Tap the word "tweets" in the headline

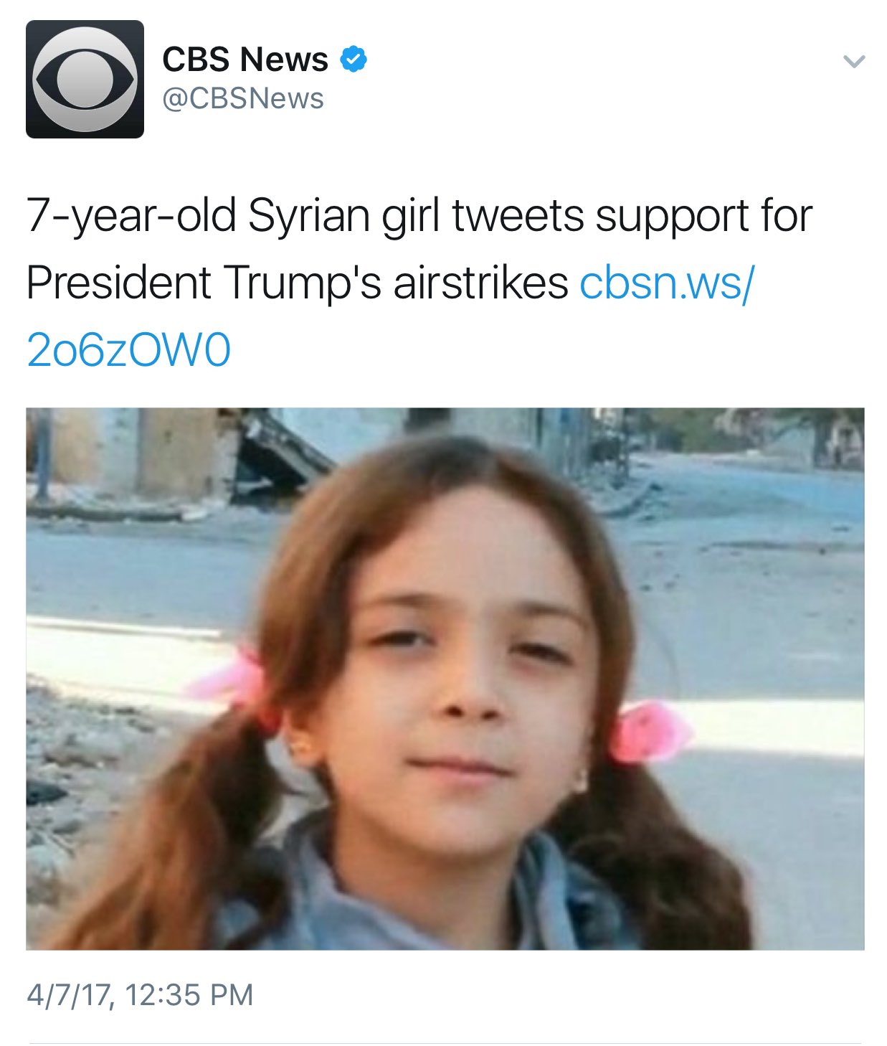[518, 217]
